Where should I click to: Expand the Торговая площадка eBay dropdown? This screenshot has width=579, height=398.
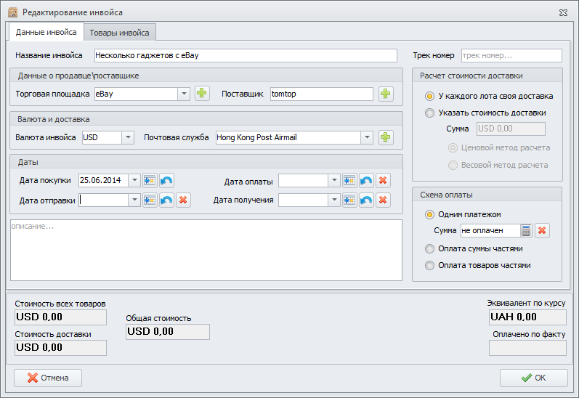click(x=183, y=94)
